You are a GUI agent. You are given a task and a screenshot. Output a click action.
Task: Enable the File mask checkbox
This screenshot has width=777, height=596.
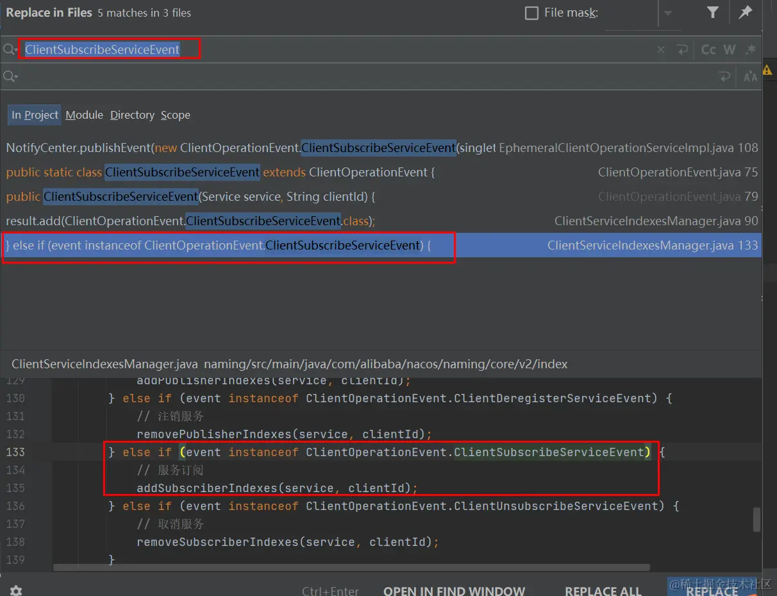(531, 13)
